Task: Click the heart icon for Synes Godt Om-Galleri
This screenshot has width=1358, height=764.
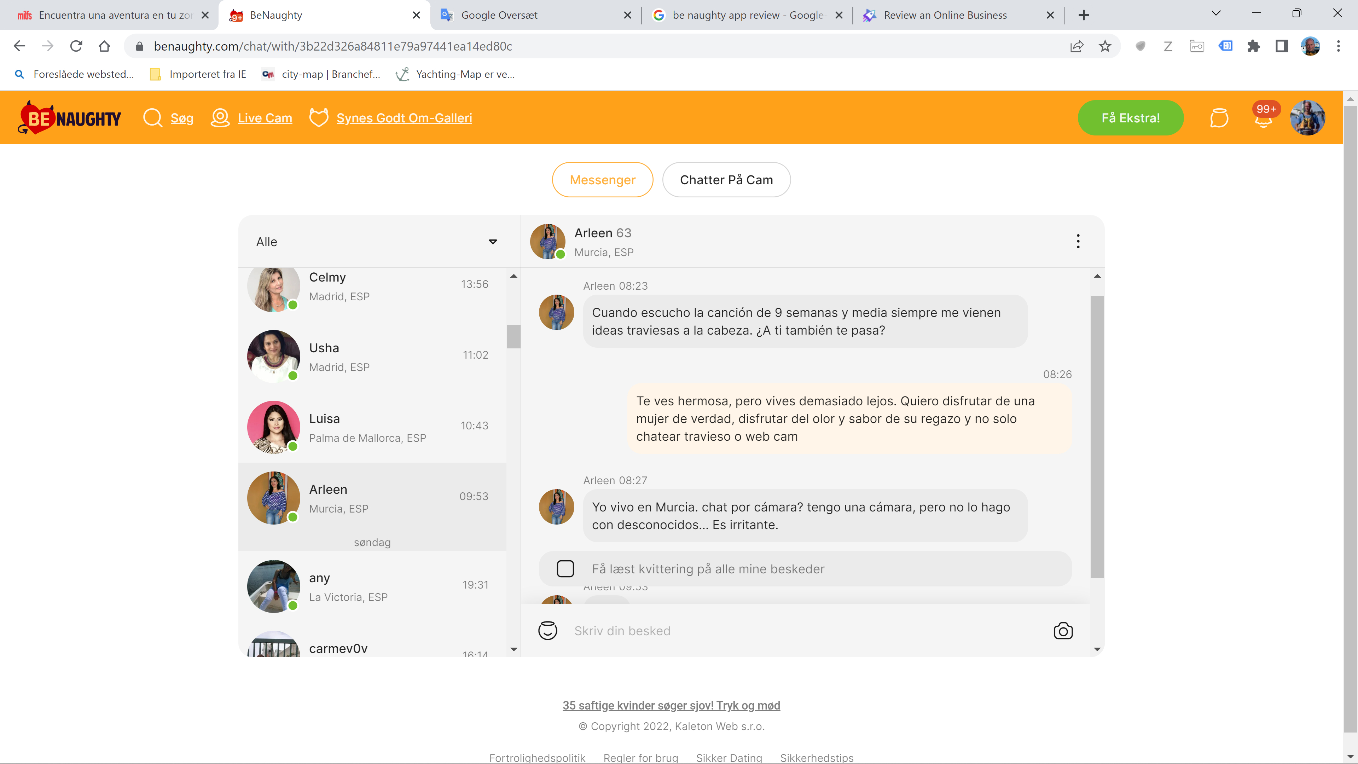Action: [319, 117]
